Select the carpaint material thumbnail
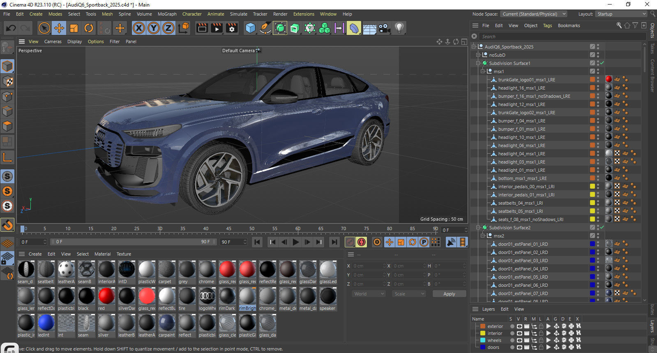This screenshot has width=657, height=353. point(167,323)
